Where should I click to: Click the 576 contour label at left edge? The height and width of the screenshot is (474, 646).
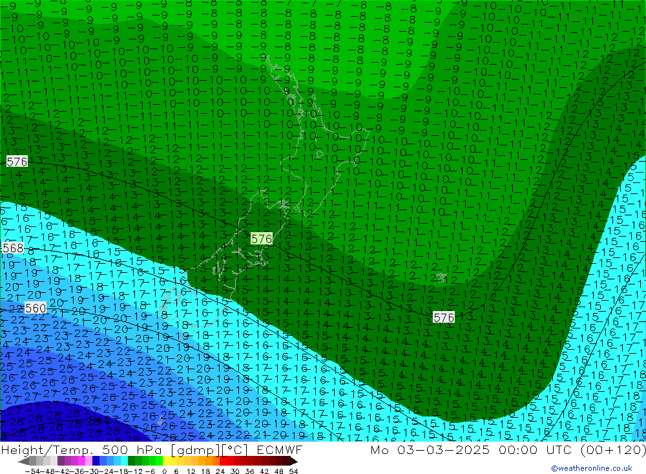[17, 162]
